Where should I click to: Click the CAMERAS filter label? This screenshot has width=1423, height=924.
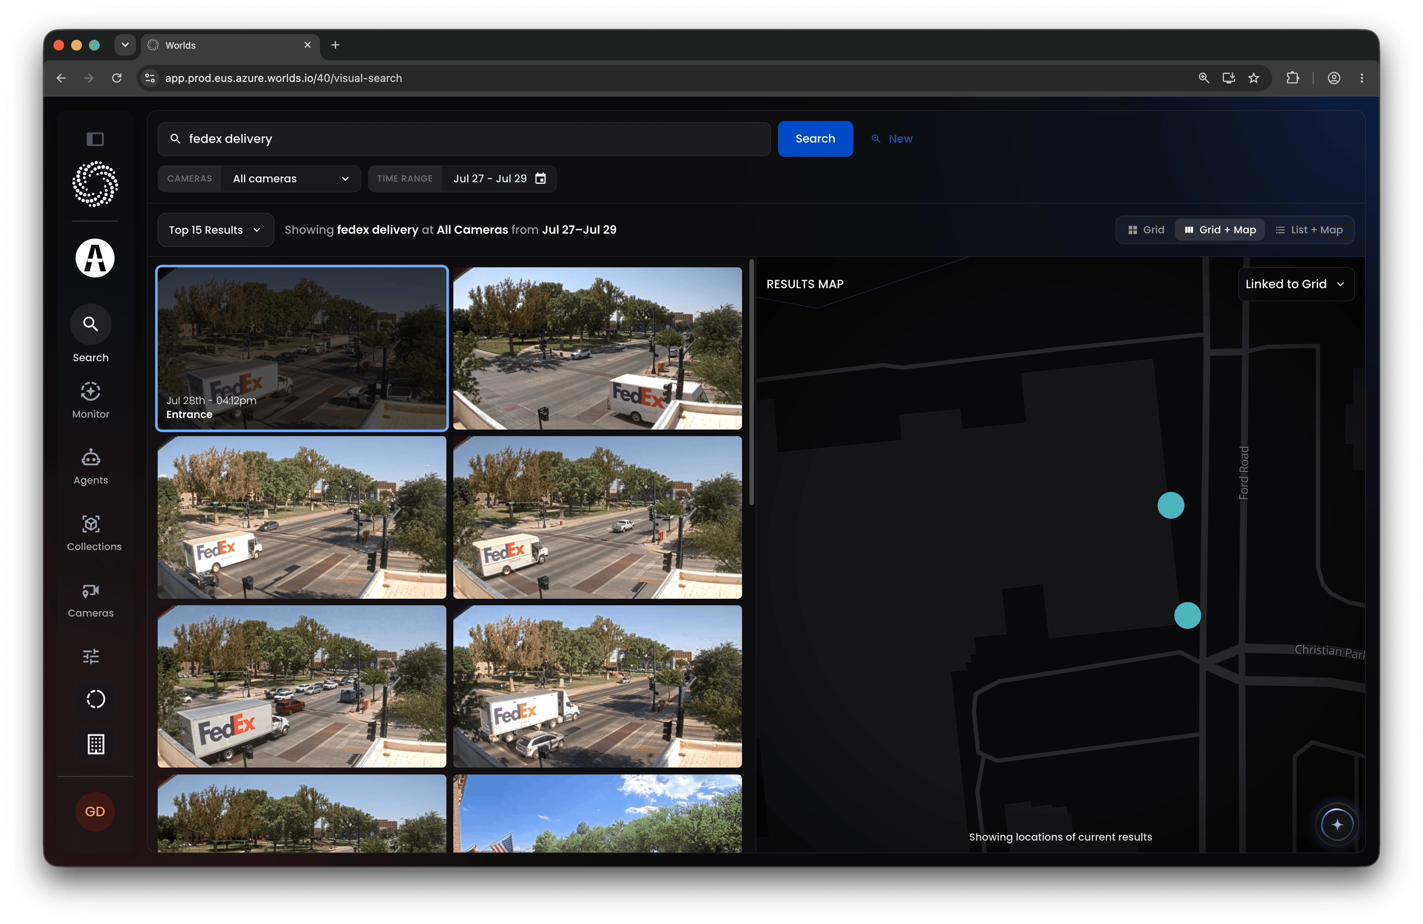click(189, 179)
